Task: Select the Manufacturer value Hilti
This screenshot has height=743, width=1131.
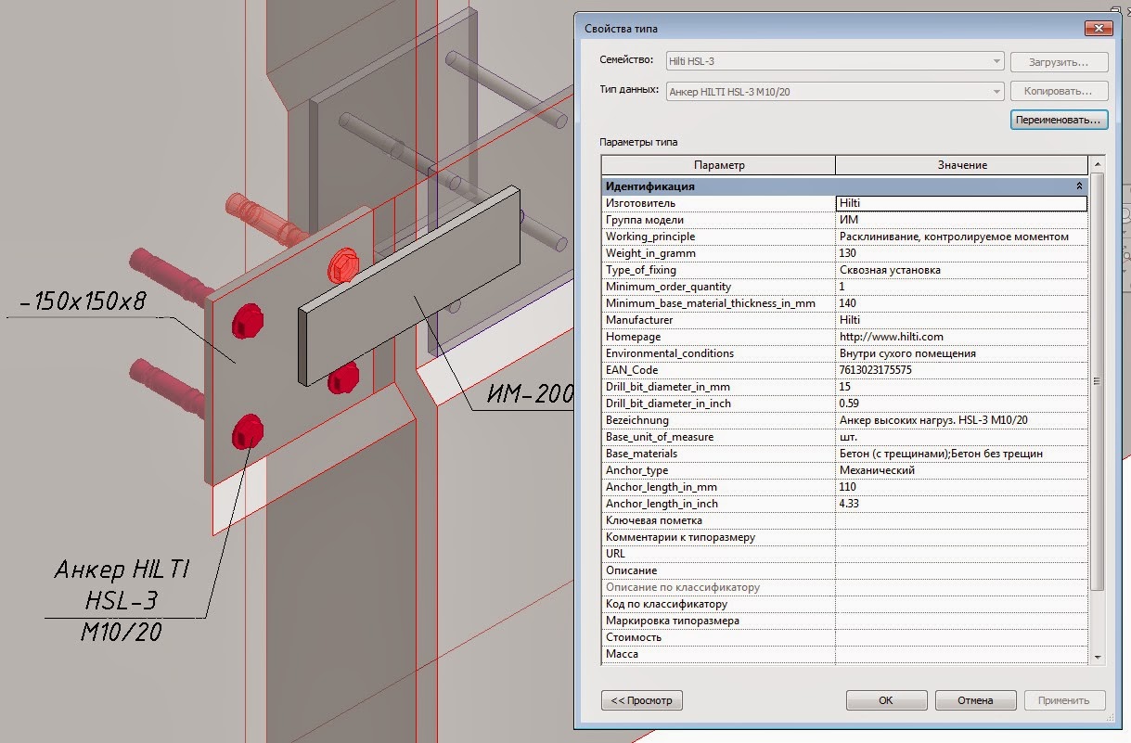Action: pos(961,320)
